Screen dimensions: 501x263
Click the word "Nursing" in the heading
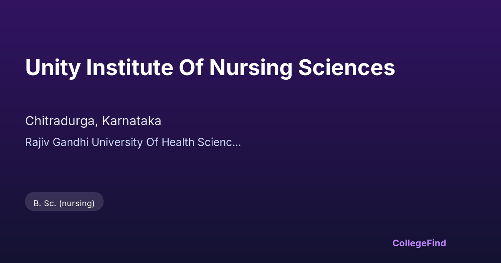coord(250,68)
